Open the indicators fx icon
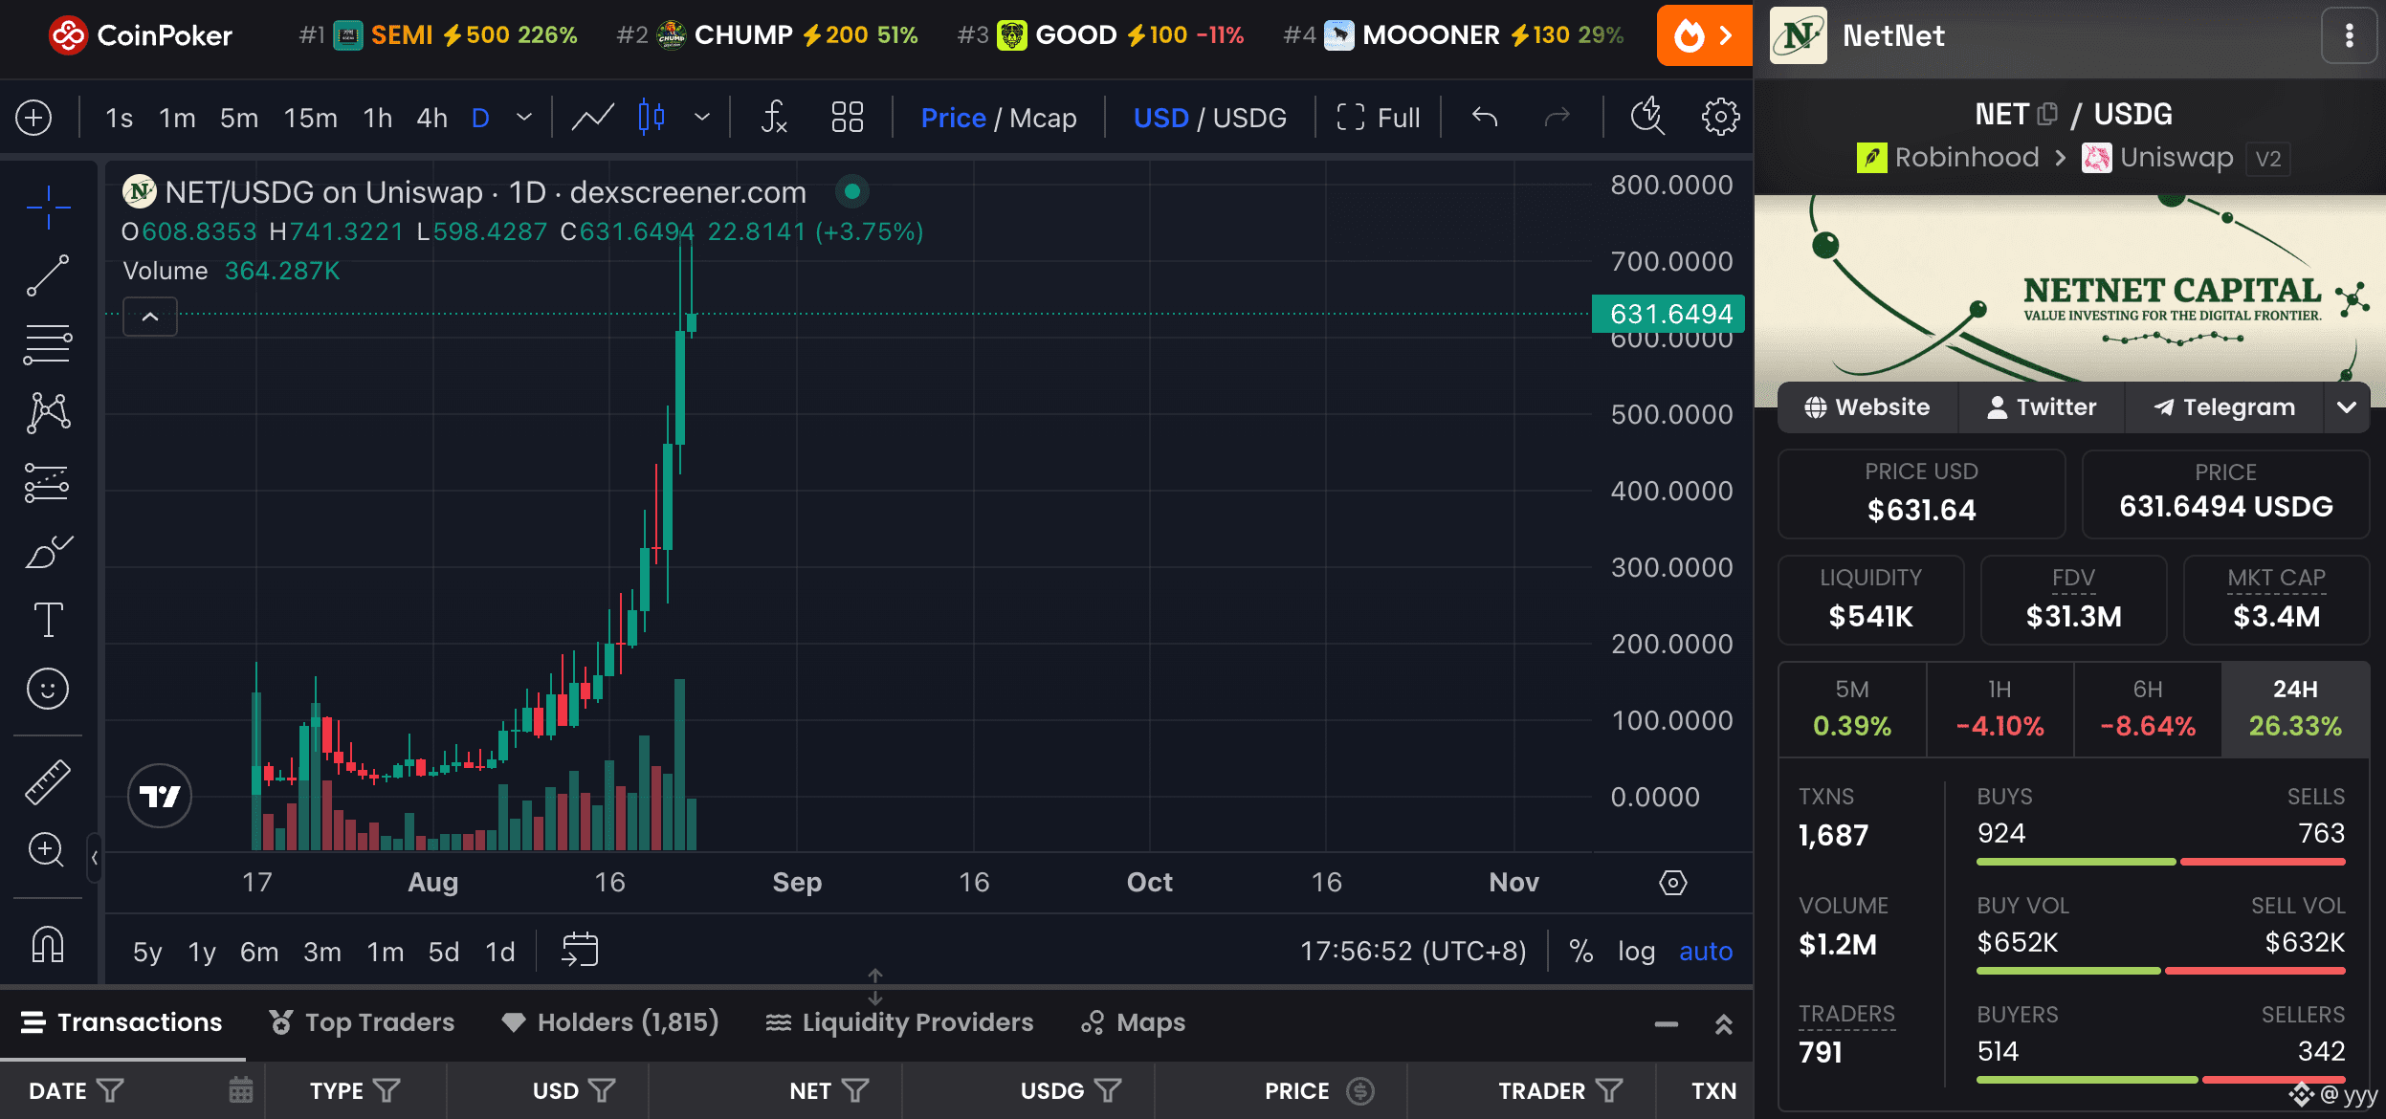Image resolution: width=2386 pixels, height=1119 pixels. click(773, 118)
